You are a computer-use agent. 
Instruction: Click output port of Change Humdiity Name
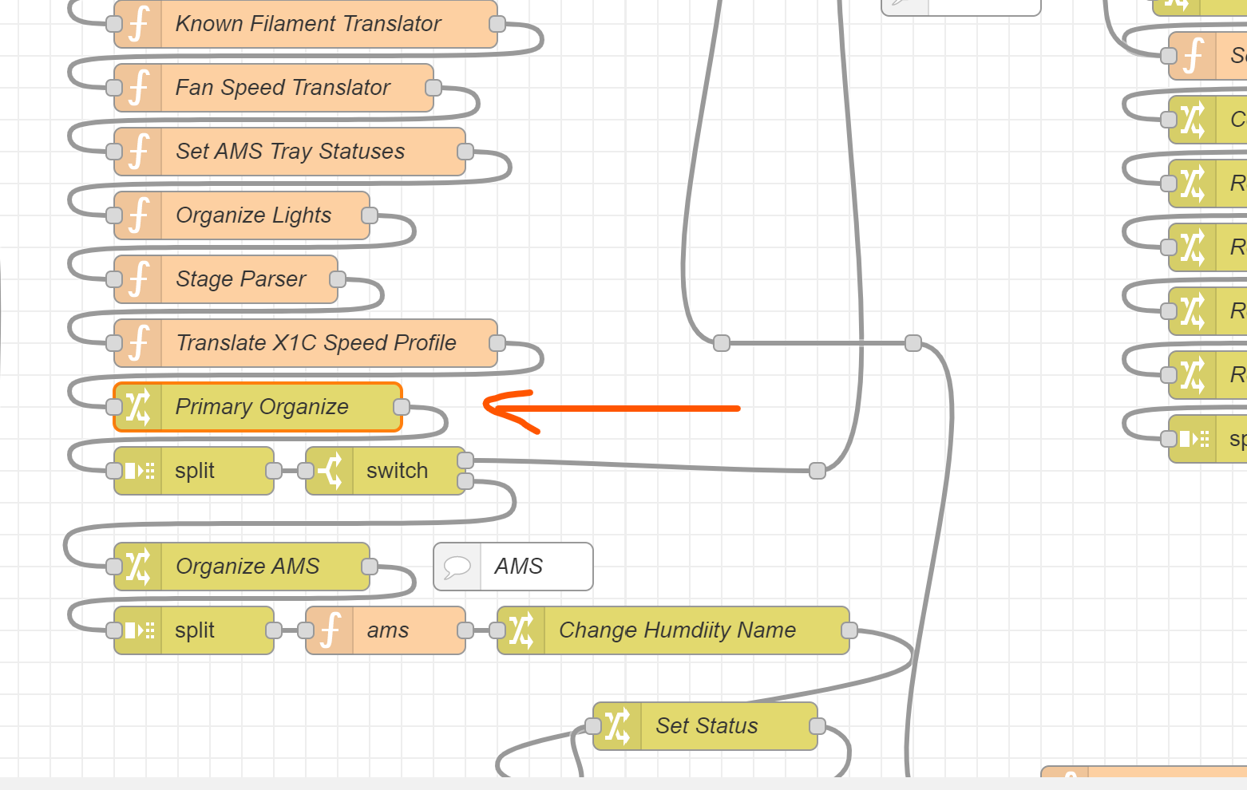849,630
